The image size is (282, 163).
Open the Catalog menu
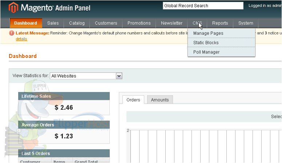click(77, 23)
